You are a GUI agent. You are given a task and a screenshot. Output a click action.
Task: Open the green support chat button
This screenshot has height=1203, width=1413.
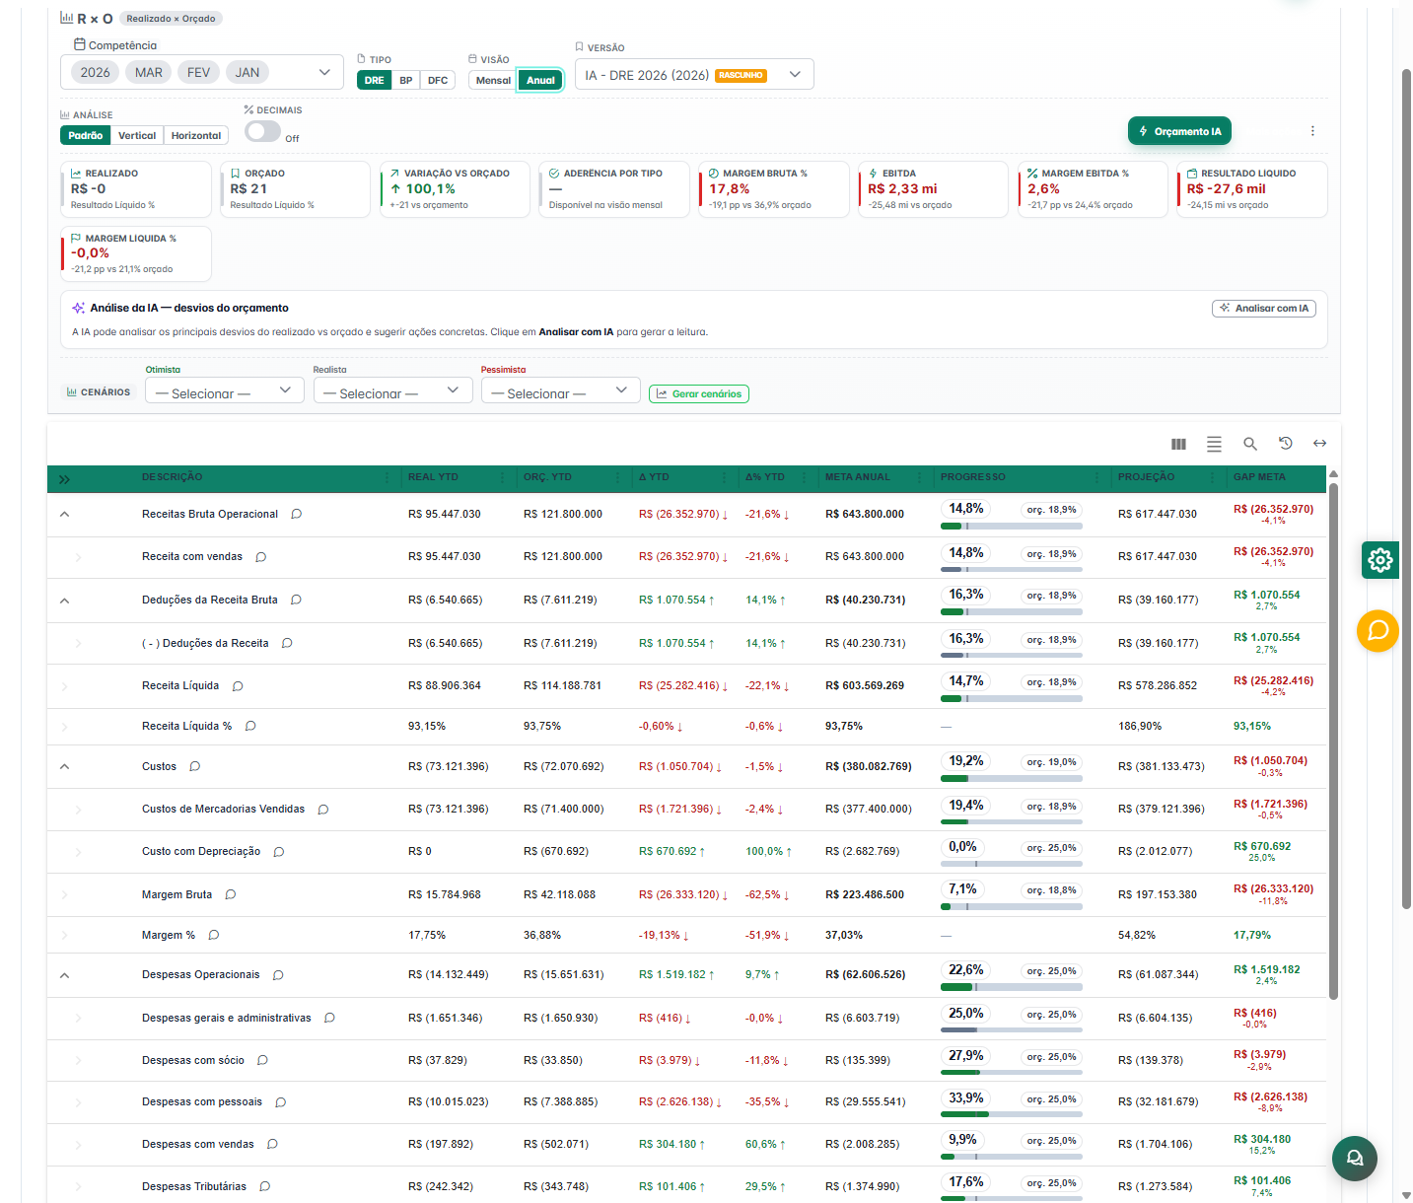(x=1354, y=1158)
